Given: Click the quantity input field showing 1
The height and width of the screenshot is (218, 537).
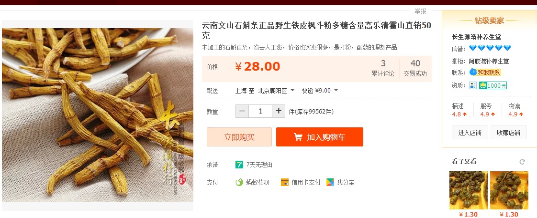Looking at the screenshot, I should pos(260,111).
